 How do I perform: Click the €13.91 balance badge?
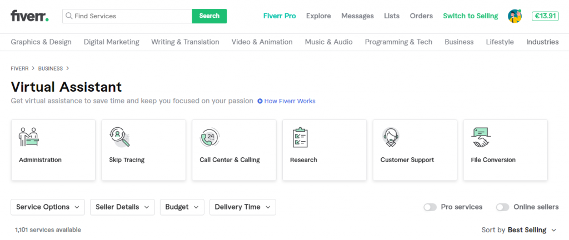[x=545, y=16]
